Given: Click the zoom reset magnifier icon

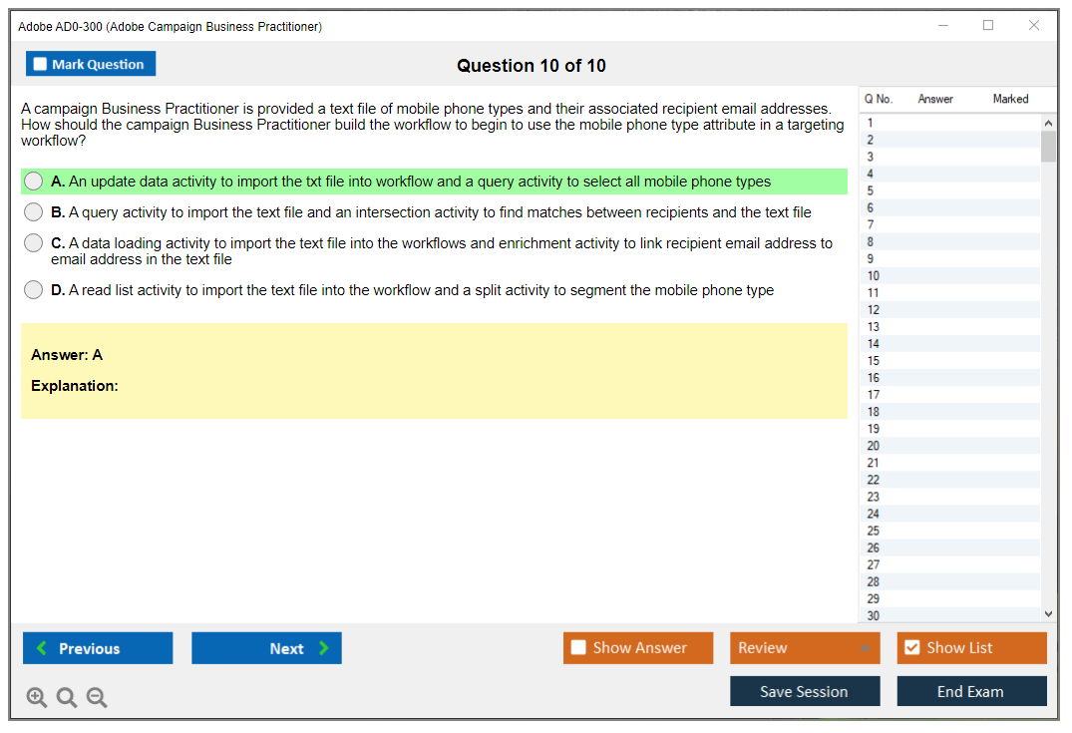Looking at the screenshot, I should [x=67, y=698].
